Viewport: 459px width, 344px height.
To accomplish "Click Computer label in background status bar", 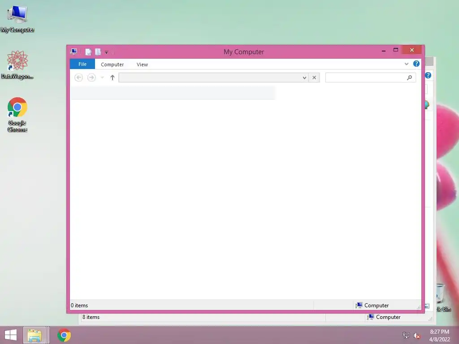I will coord(388,317).
